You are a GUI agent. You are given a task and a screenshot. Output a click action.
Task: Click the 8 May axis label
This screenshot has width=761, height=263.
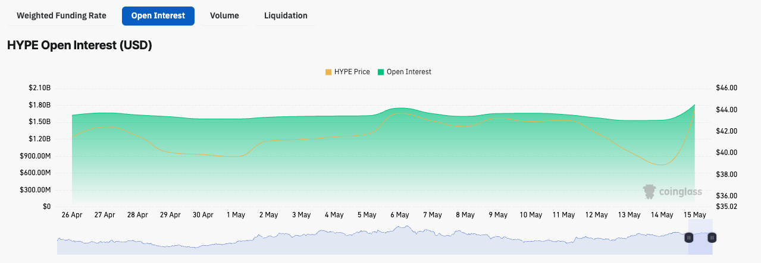pyautogui.click(x=464, y=215)
